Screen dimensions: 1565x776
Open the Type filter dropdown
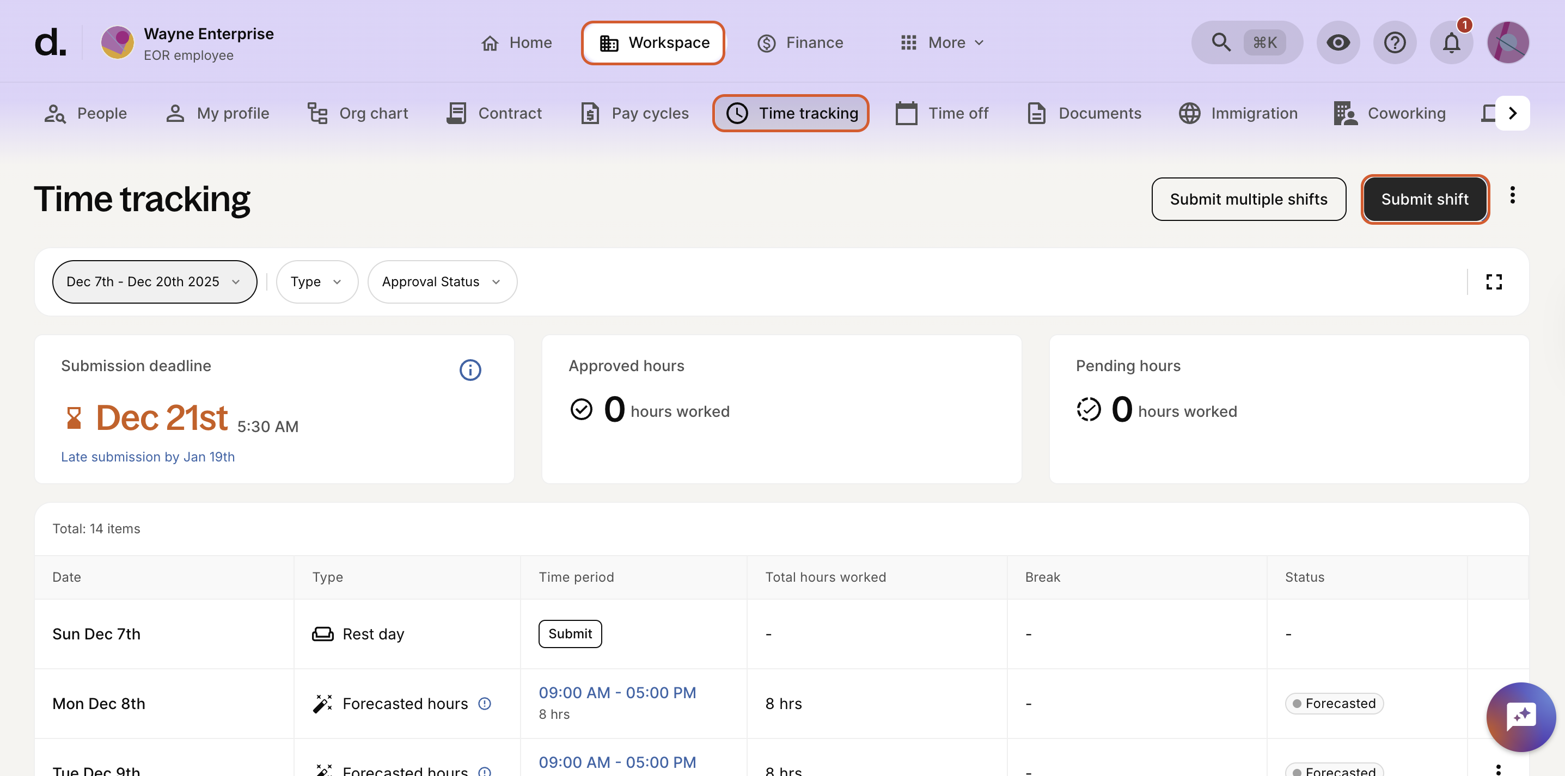point(316,282)
